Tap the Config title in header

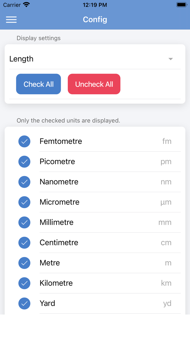tap(95, 20)
